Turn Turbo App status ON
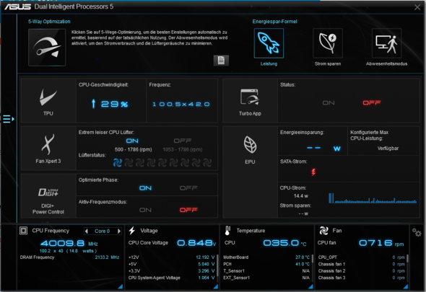This screenshot has height=292, width=426. pyautogui.click(x=329, y=103)
